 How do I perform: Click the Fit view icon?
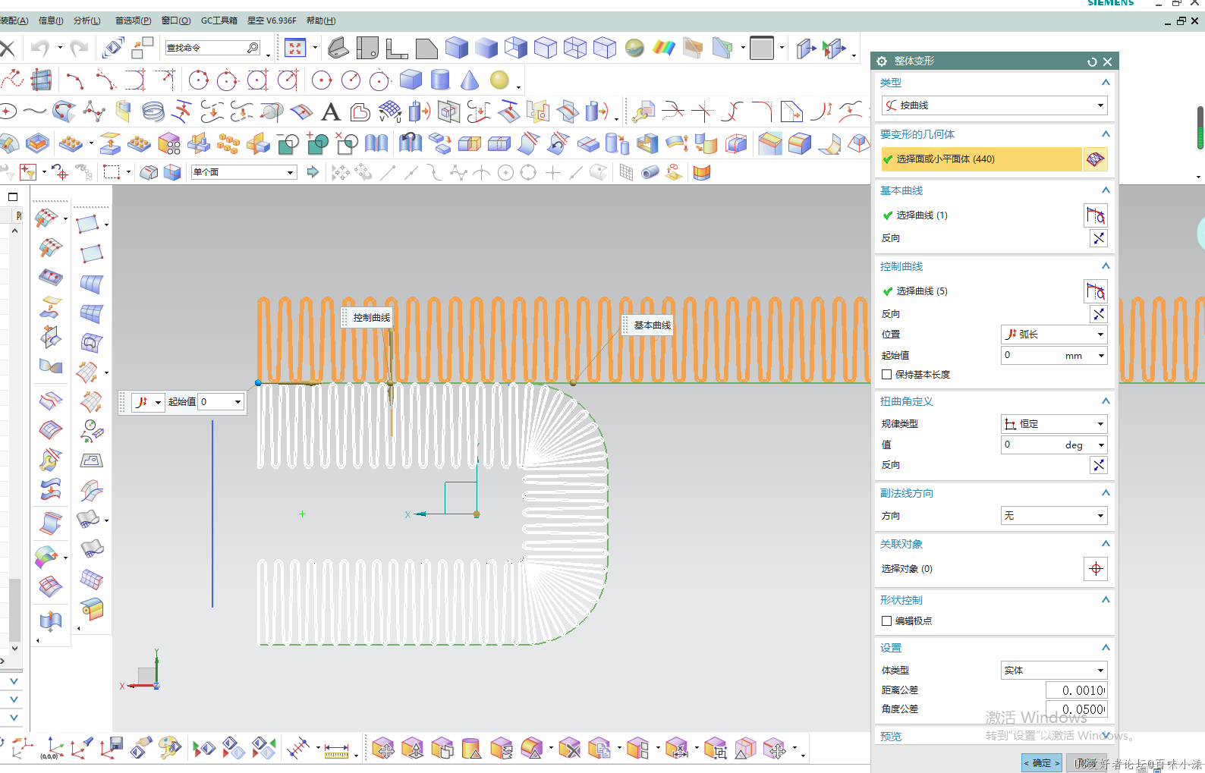(x=294, y=49)
